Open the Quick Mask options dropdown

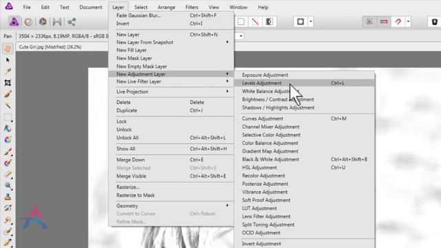pos(311,21)
